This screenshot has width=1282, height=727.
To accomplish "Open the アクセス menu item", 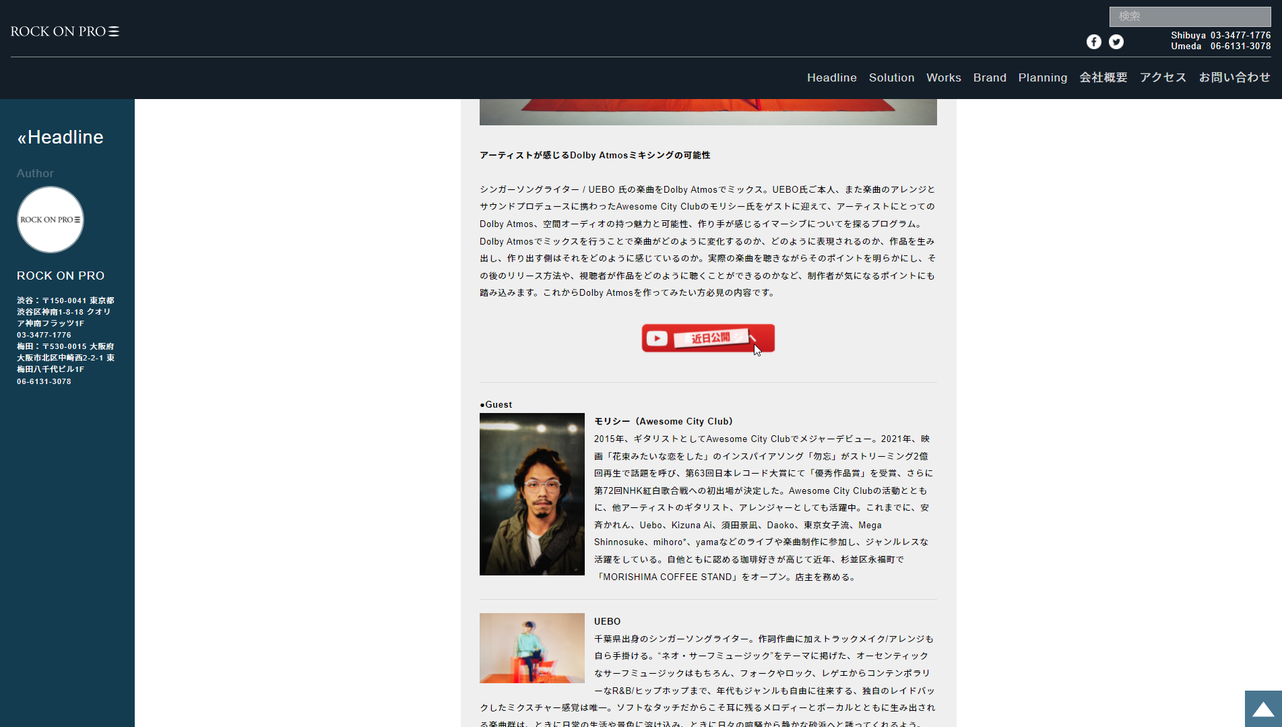I will (1163, 77).
